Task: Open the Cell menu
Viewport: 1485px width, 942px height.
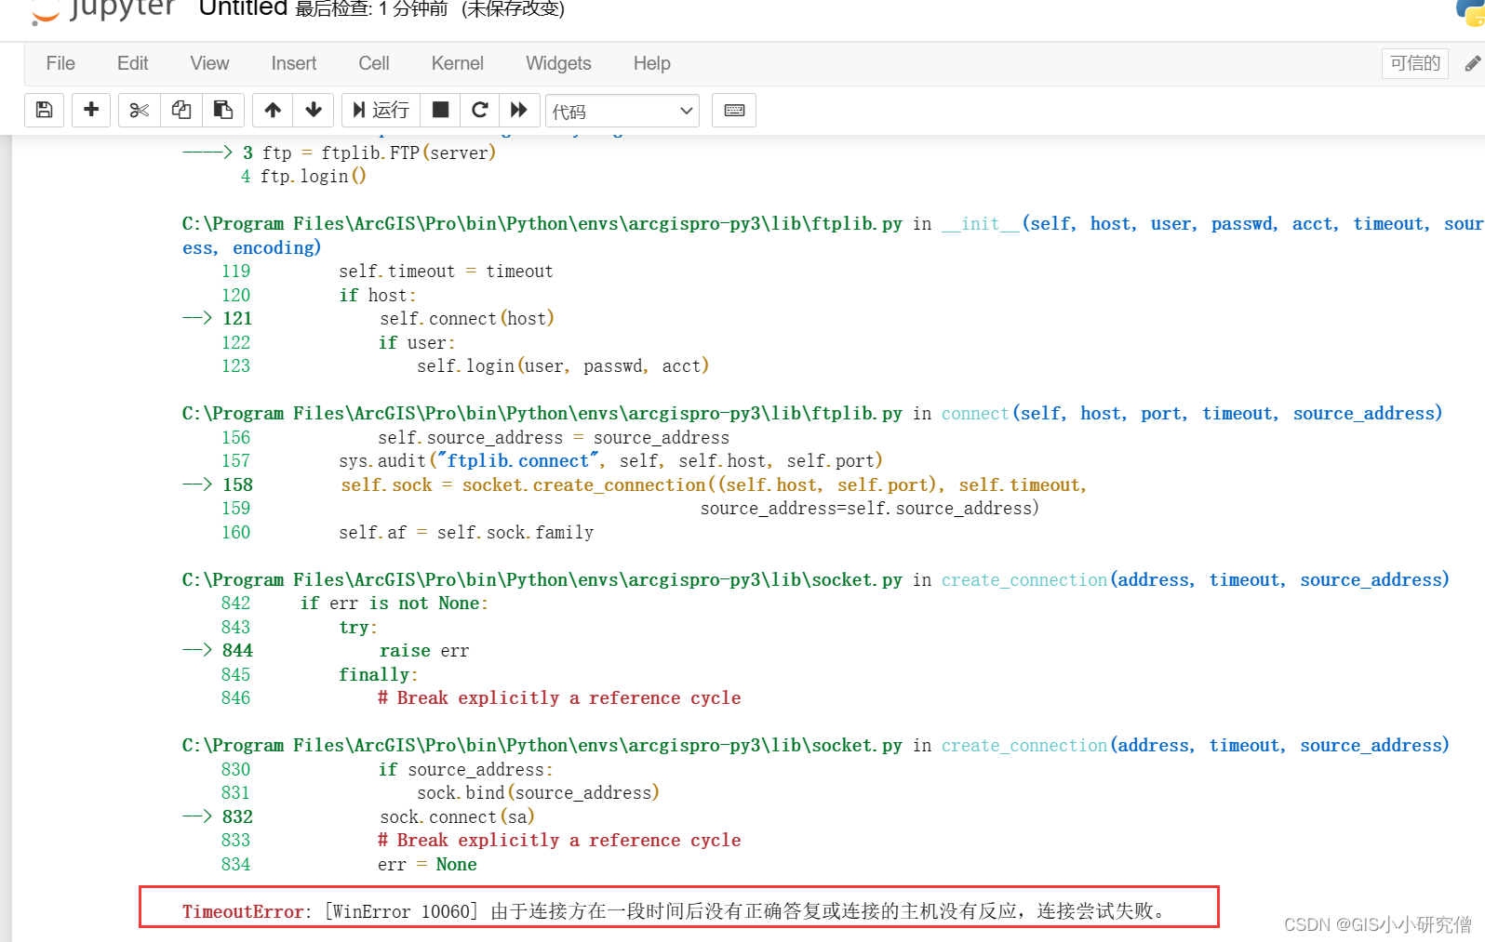Action: 374,63
